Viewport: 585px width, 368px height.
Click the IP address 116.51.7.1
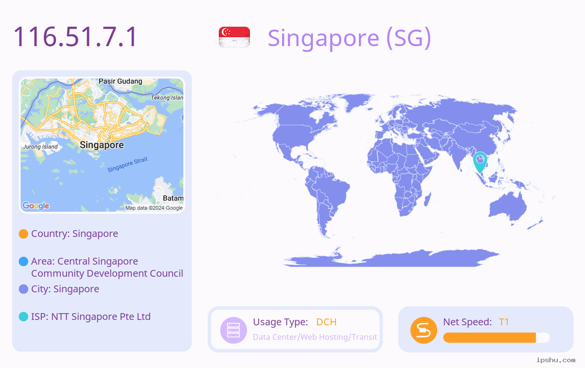(x=75, y=37)
